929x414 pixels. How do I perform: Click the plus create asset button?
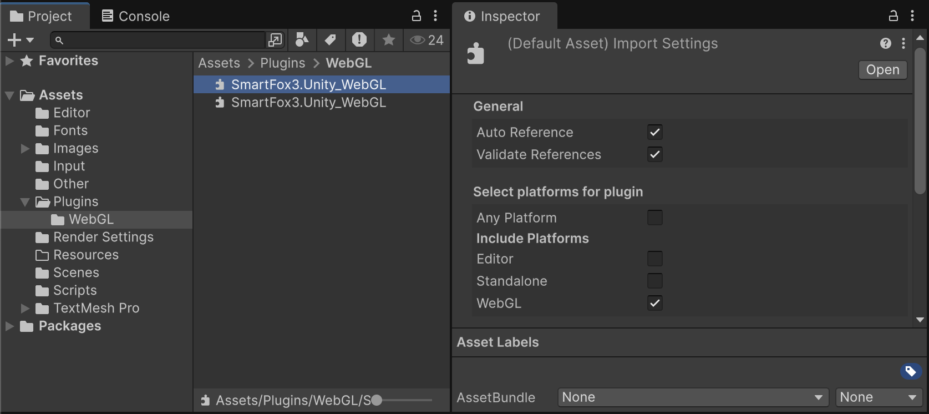click(21, 40)
